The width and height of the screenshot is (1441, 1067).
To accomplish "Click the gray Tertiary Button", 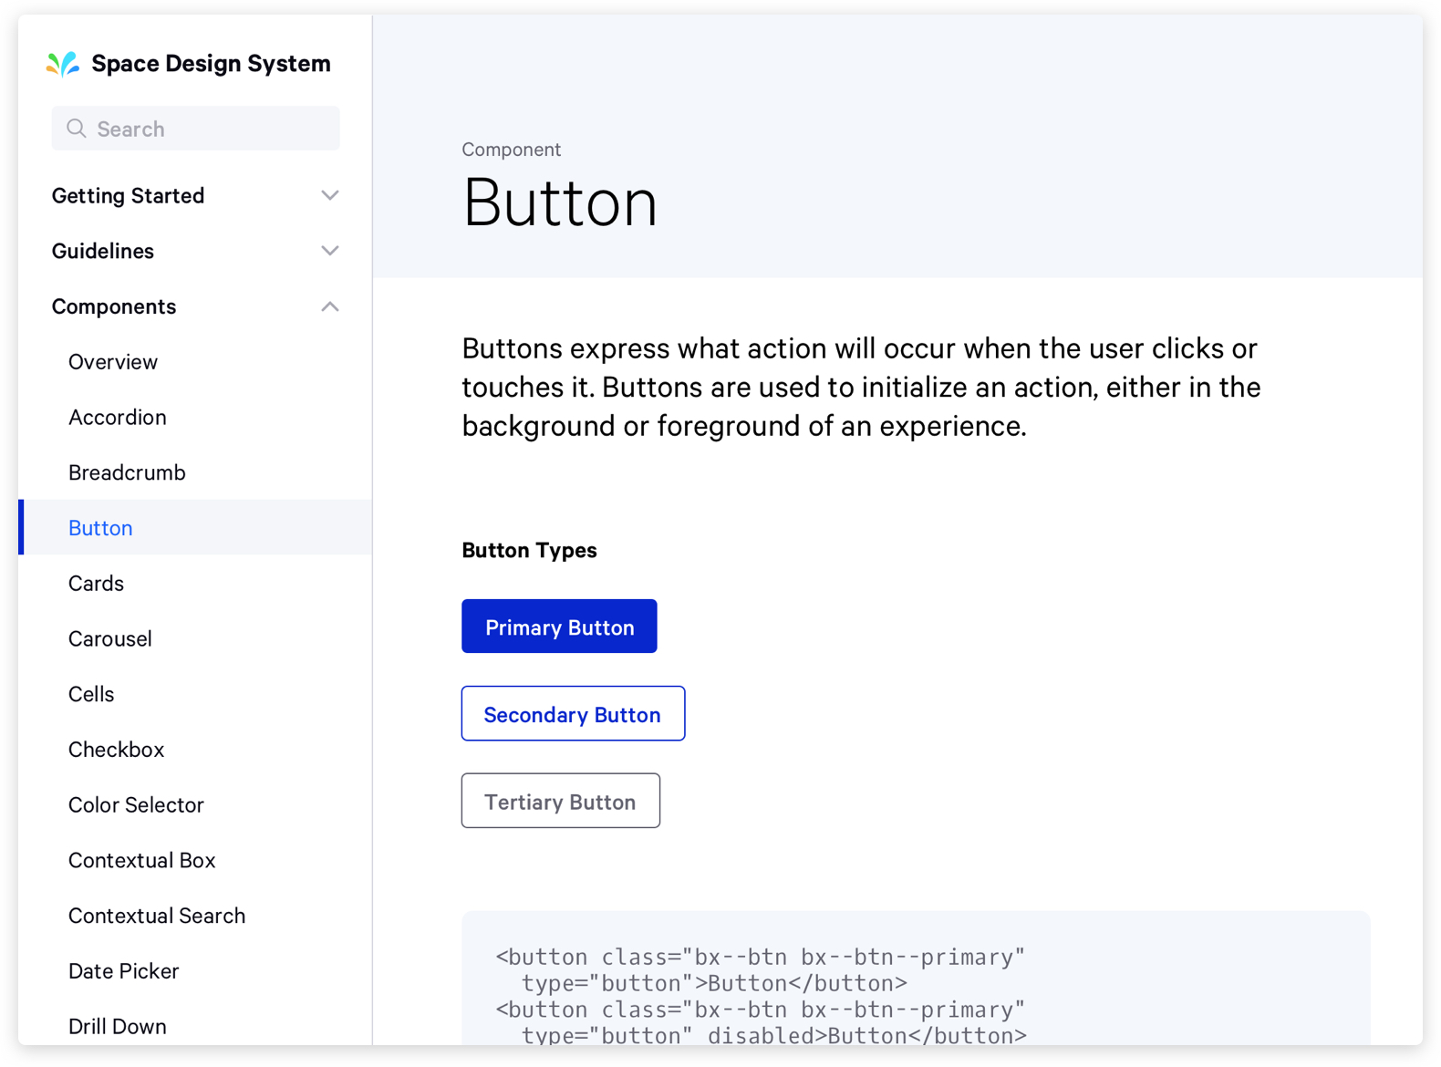I will [x=560, y=802].
